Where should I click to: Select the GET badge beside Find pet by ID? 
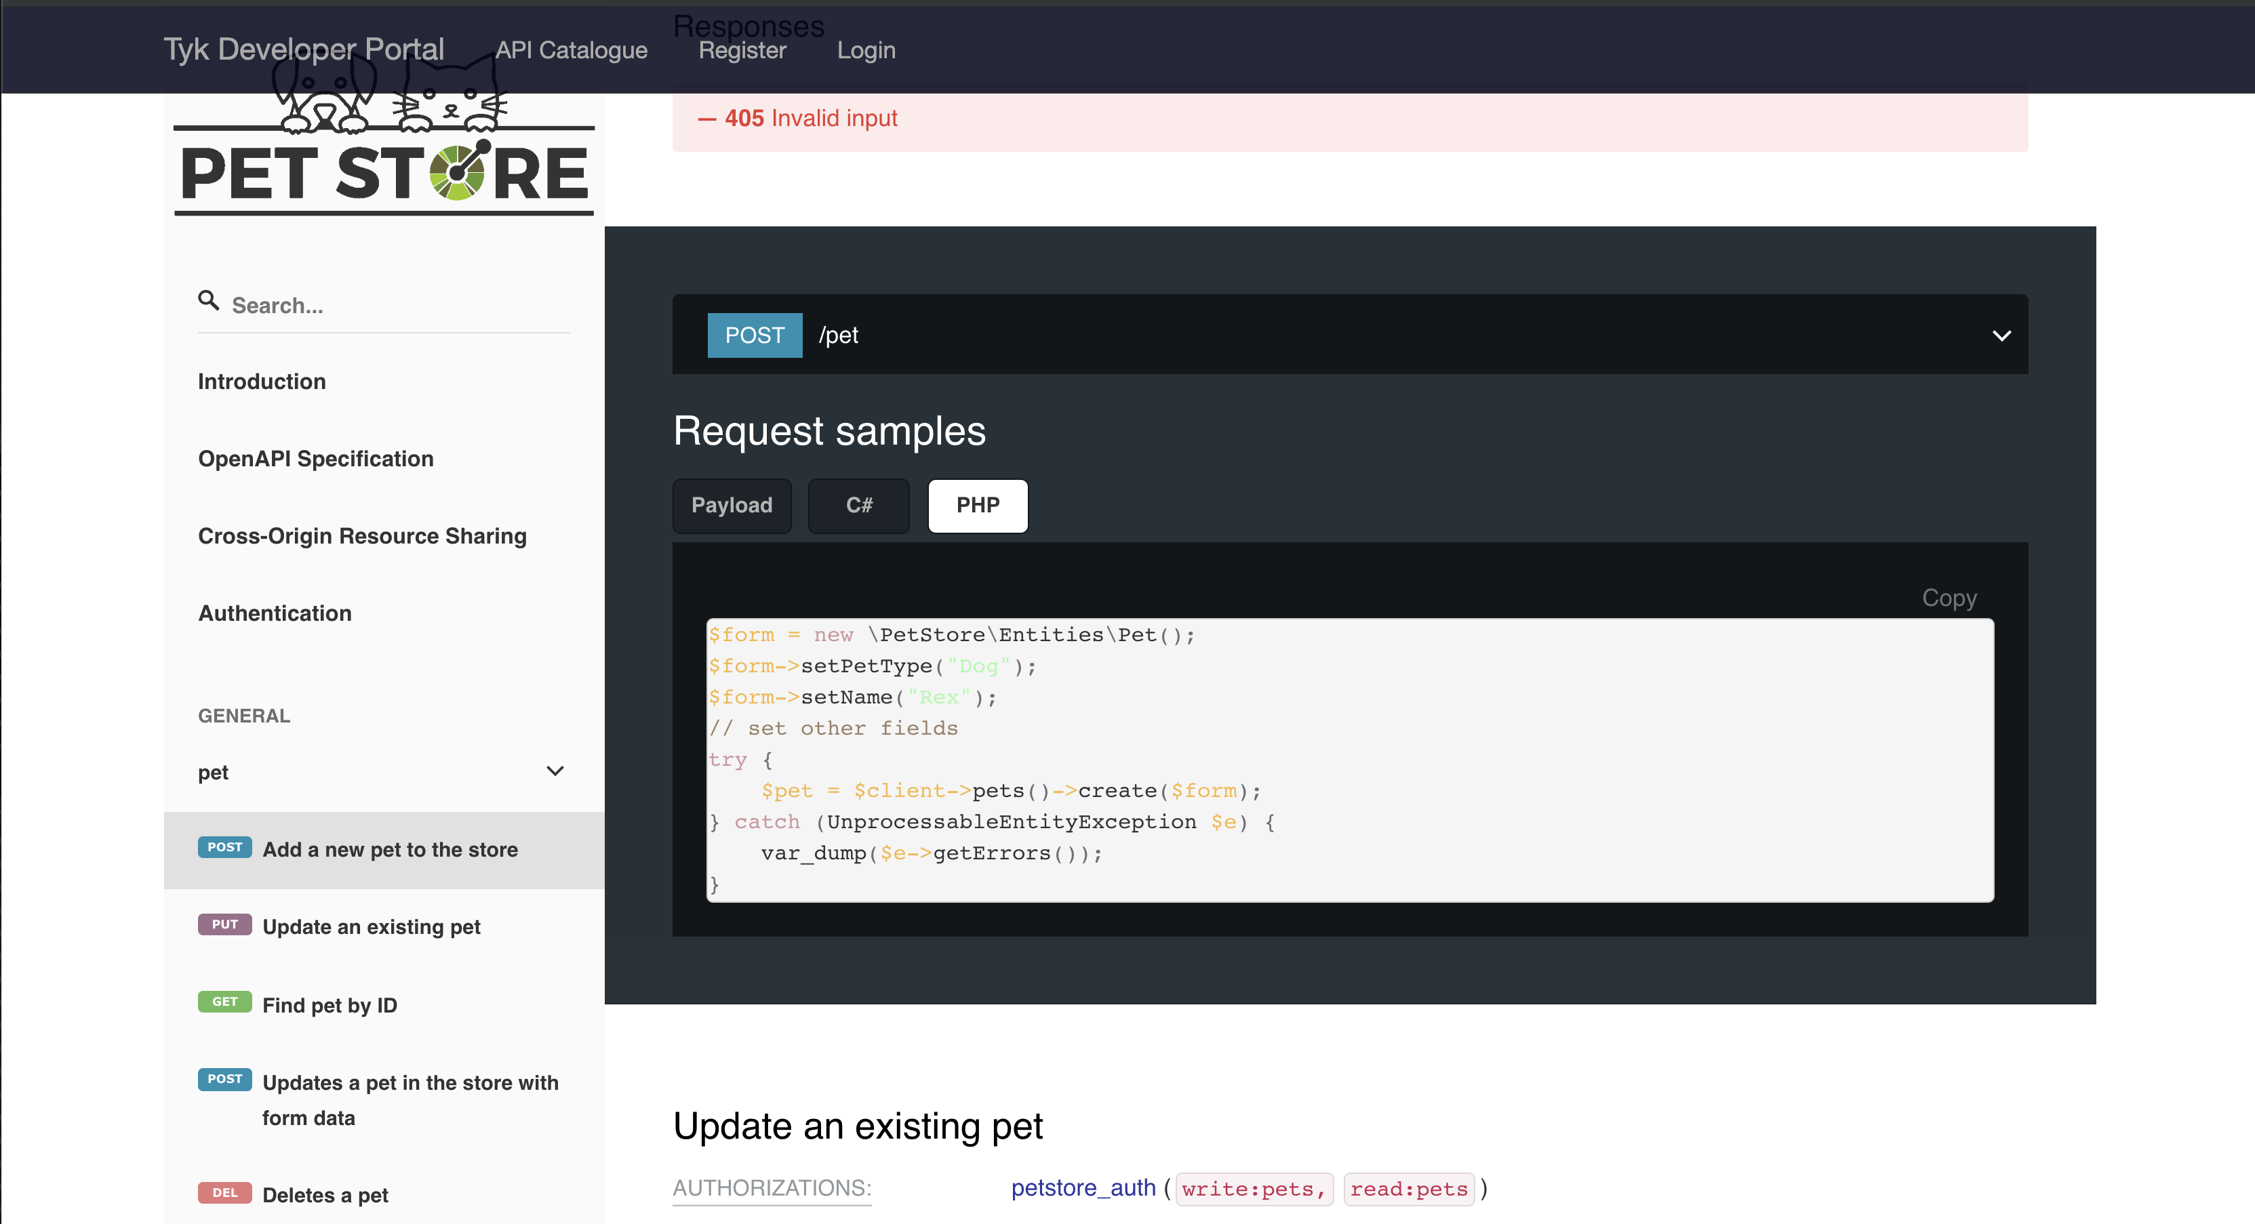[x=224, y=1002]
